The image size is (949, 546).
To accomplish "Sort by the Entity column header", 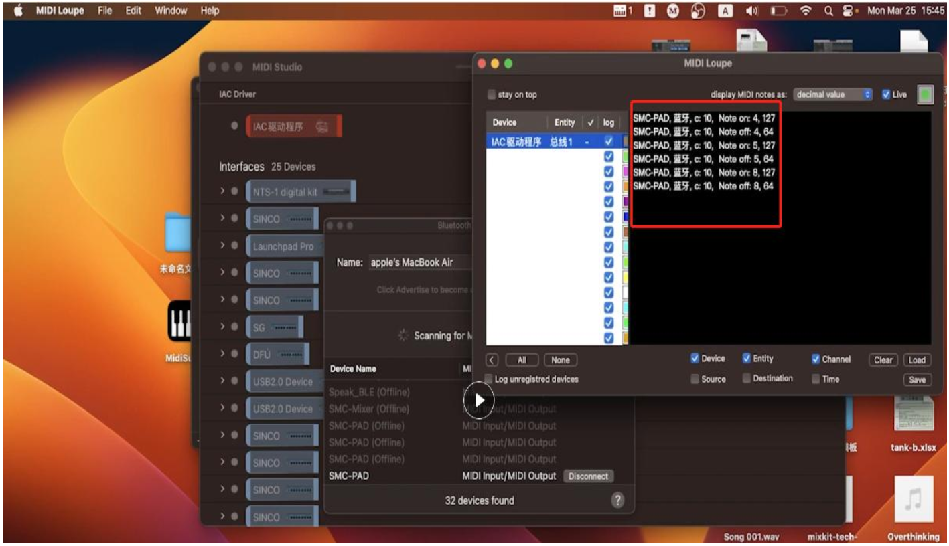I will tap(565, 122).
